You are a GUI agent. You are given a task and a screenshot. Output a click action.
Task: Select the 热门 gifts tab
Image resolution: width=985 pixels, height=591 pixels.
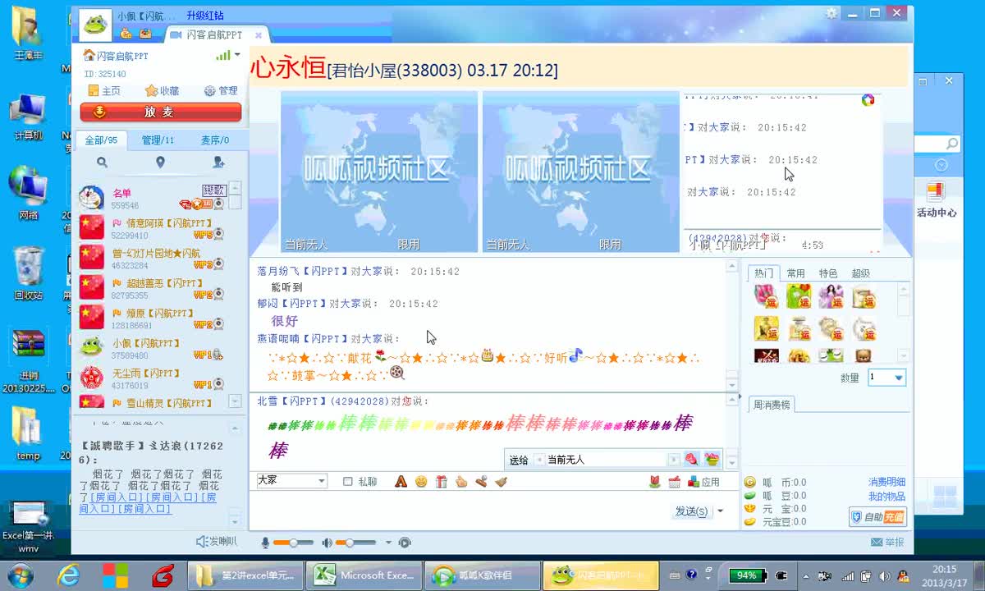764,273
